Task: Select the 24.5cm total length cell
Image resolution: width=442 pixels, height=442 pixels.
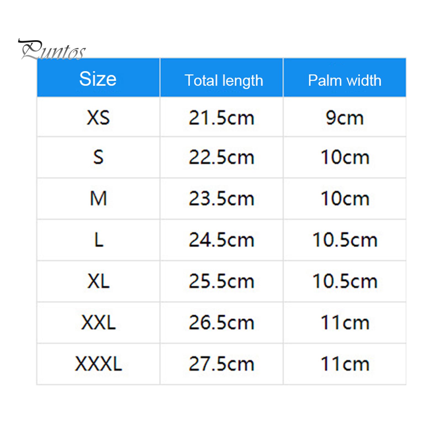Action: click(221, 240)
